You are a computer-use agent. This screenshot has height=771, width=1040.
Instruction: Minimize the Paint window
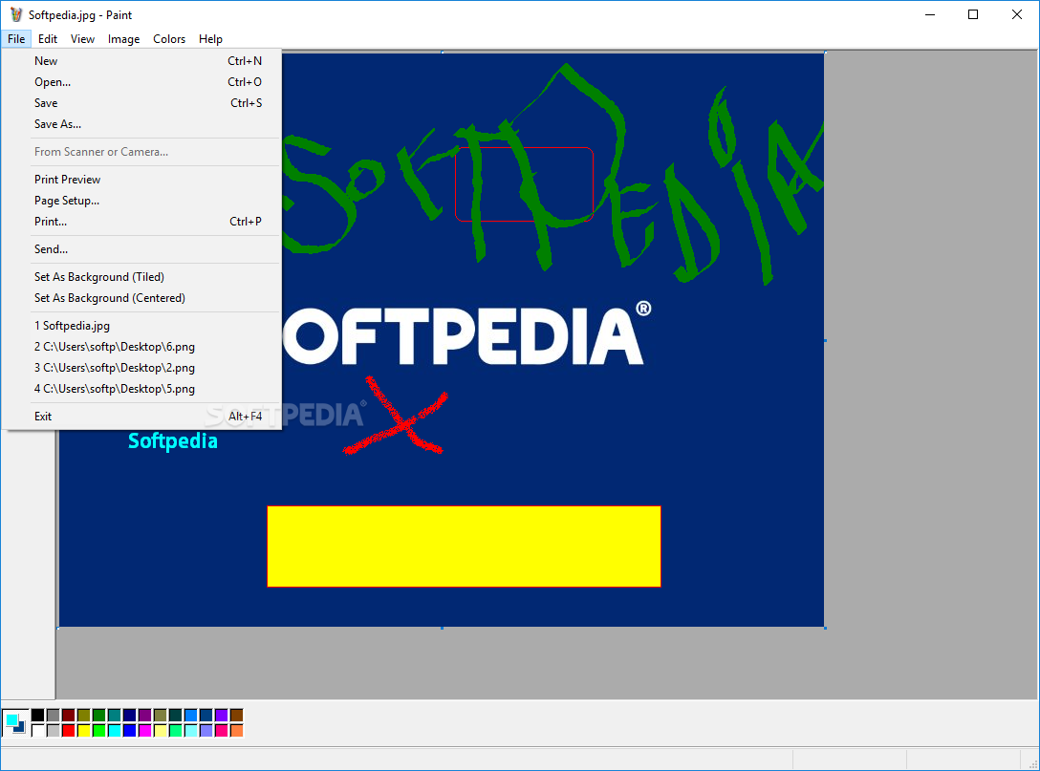[930, 14]
